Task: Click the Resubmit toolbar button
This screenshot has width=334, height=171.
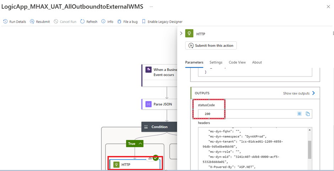Action: pos(40,22)
